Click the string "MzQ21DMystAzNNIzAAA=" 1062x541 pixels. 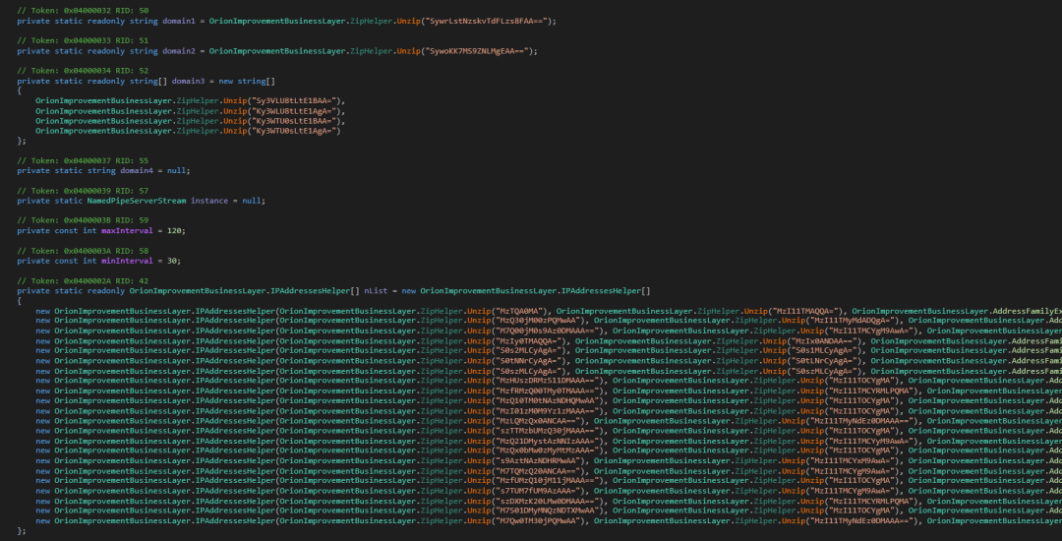pos(546,441)
